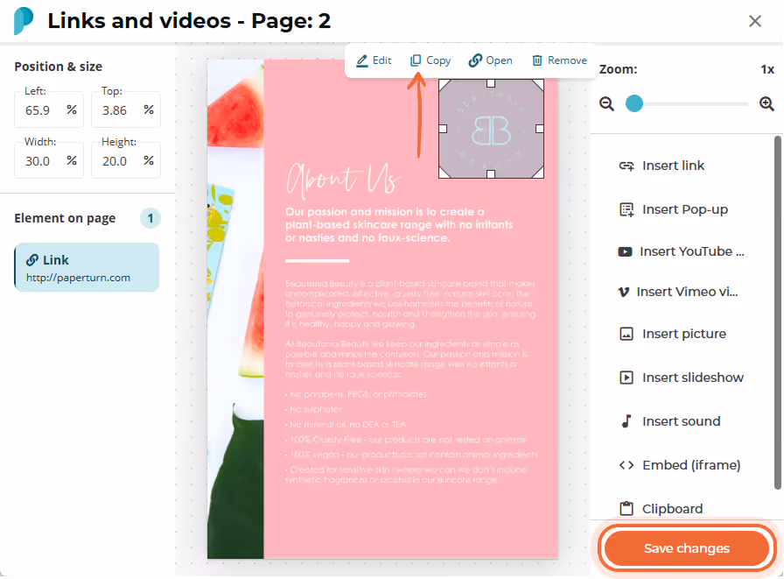Click the selected link area on page

coord(491,129)
